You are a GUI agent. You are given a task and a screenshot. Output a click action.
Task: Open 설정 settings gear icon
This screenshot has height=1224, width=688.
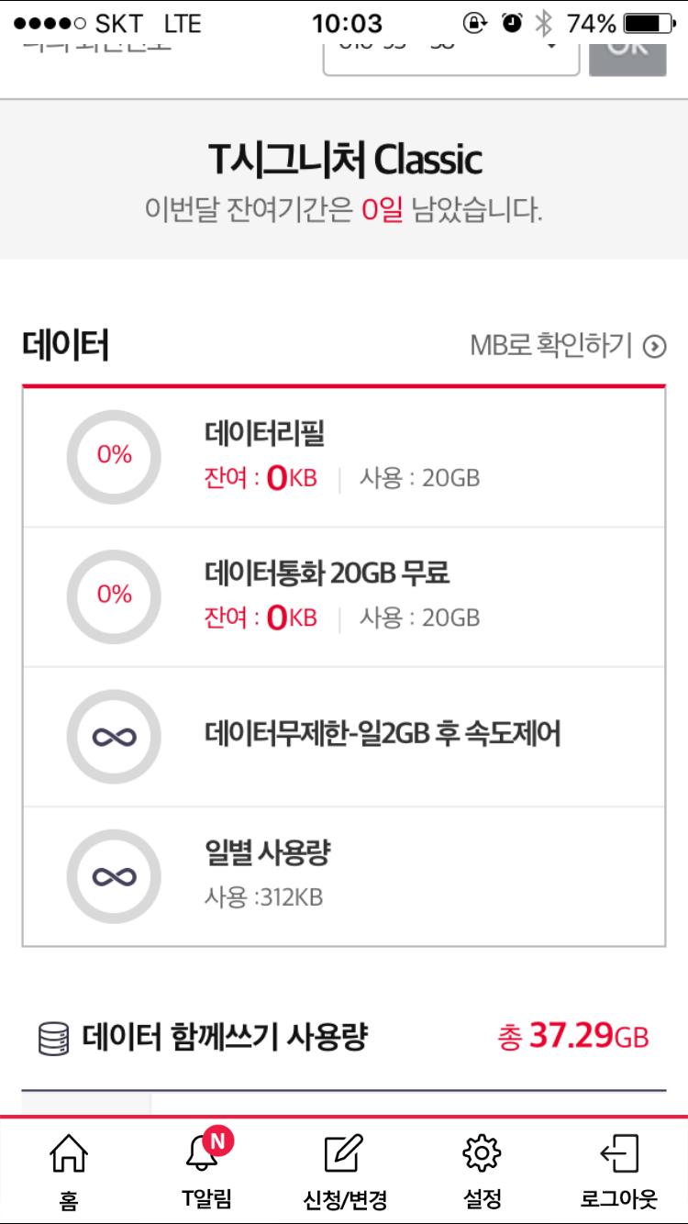482,1153
